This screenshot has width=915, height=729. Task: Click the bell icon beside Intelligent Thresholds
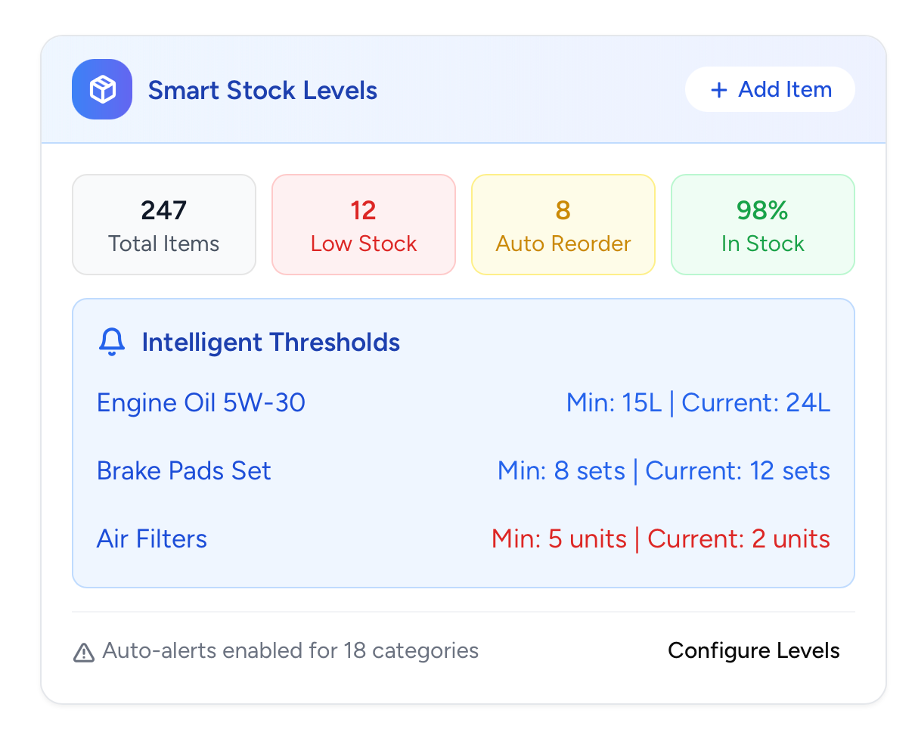click(x=112, y=343)
